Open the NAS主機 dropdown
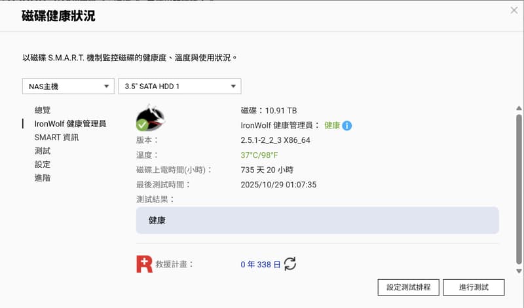The width and height of the screenshot is (524, 308). [x=67, y=86]
